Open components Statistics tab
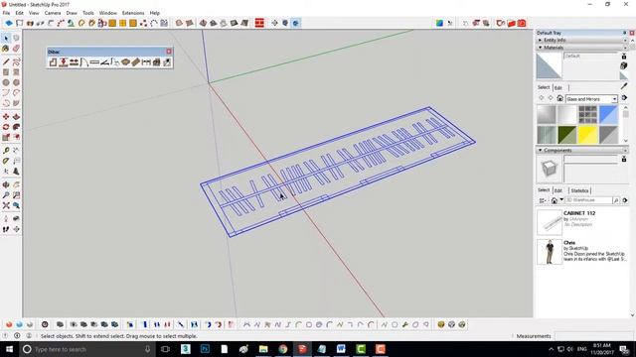Viewport: 636px width, 357px height. click(x=579, y=190)
